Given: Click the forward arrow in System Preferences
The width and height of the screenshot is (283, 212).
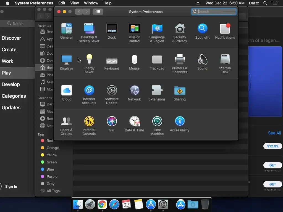Looking at the screenshot, I should 87,12.
